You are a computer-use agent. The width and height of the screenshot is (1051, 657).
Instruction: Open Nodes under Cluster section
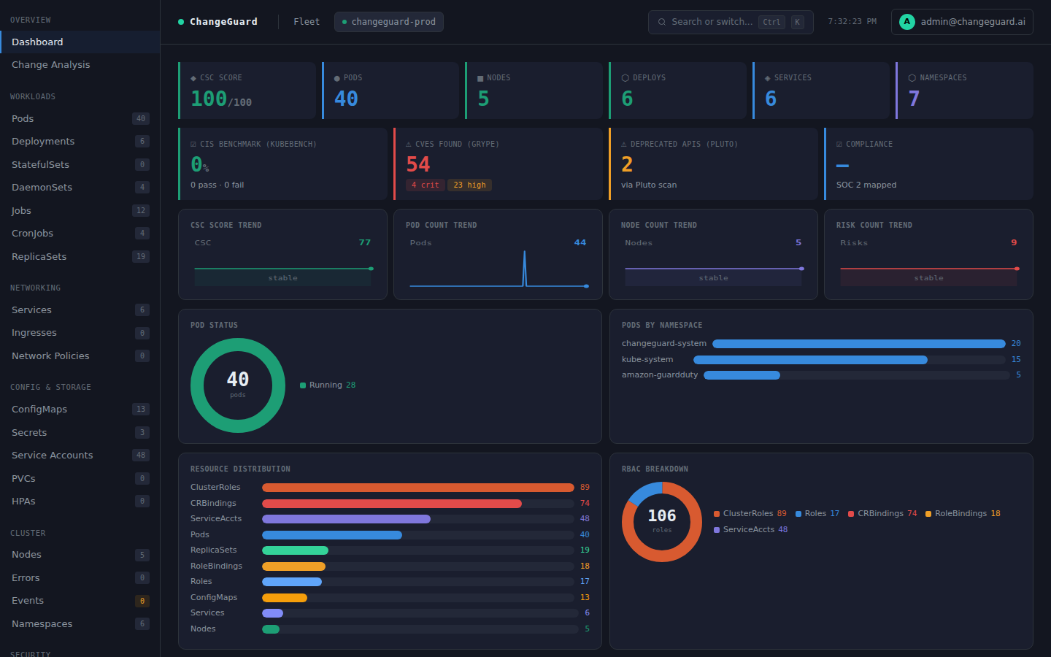point(80,554)
